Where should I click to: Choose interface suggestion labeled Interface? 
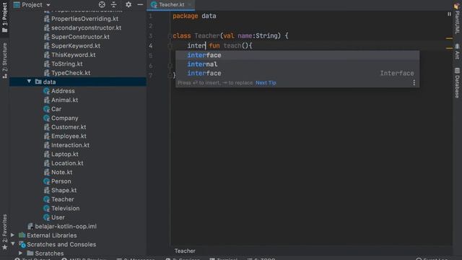(x=297, y=73)
